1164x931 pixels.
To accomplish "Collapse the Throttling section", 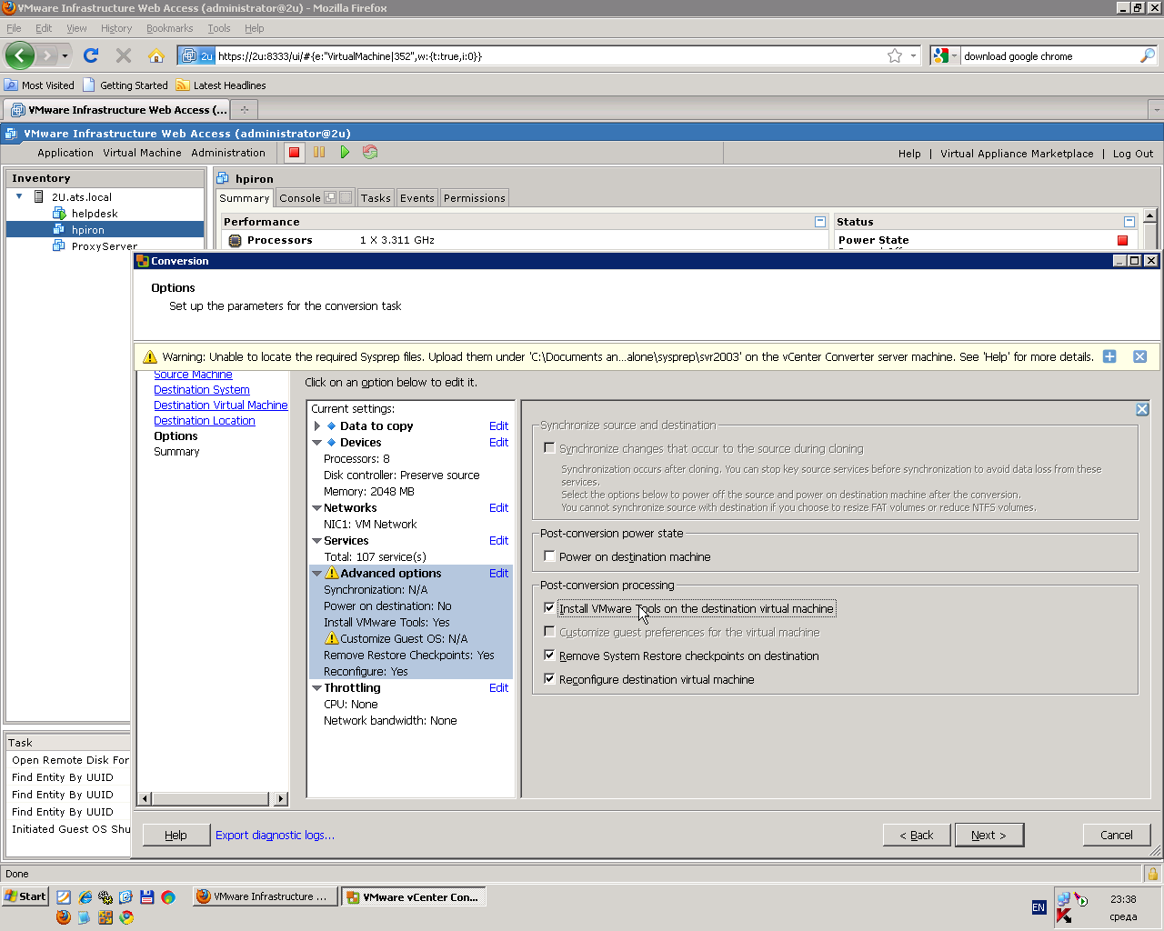I will tap(317, 688).
